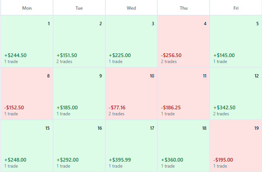This screenshot has height=172, width=262.
Task: Select day 10 showing -$77.16 loss
Action: (131, 94)
